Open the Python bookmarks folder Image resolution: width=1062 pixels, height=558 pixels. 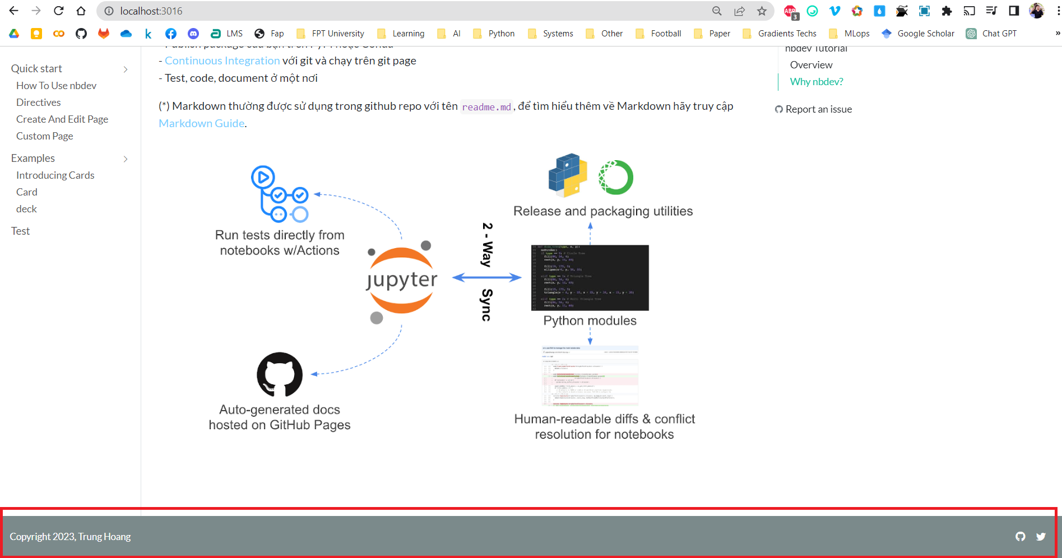pyautogui.click(x=494, y=34)
